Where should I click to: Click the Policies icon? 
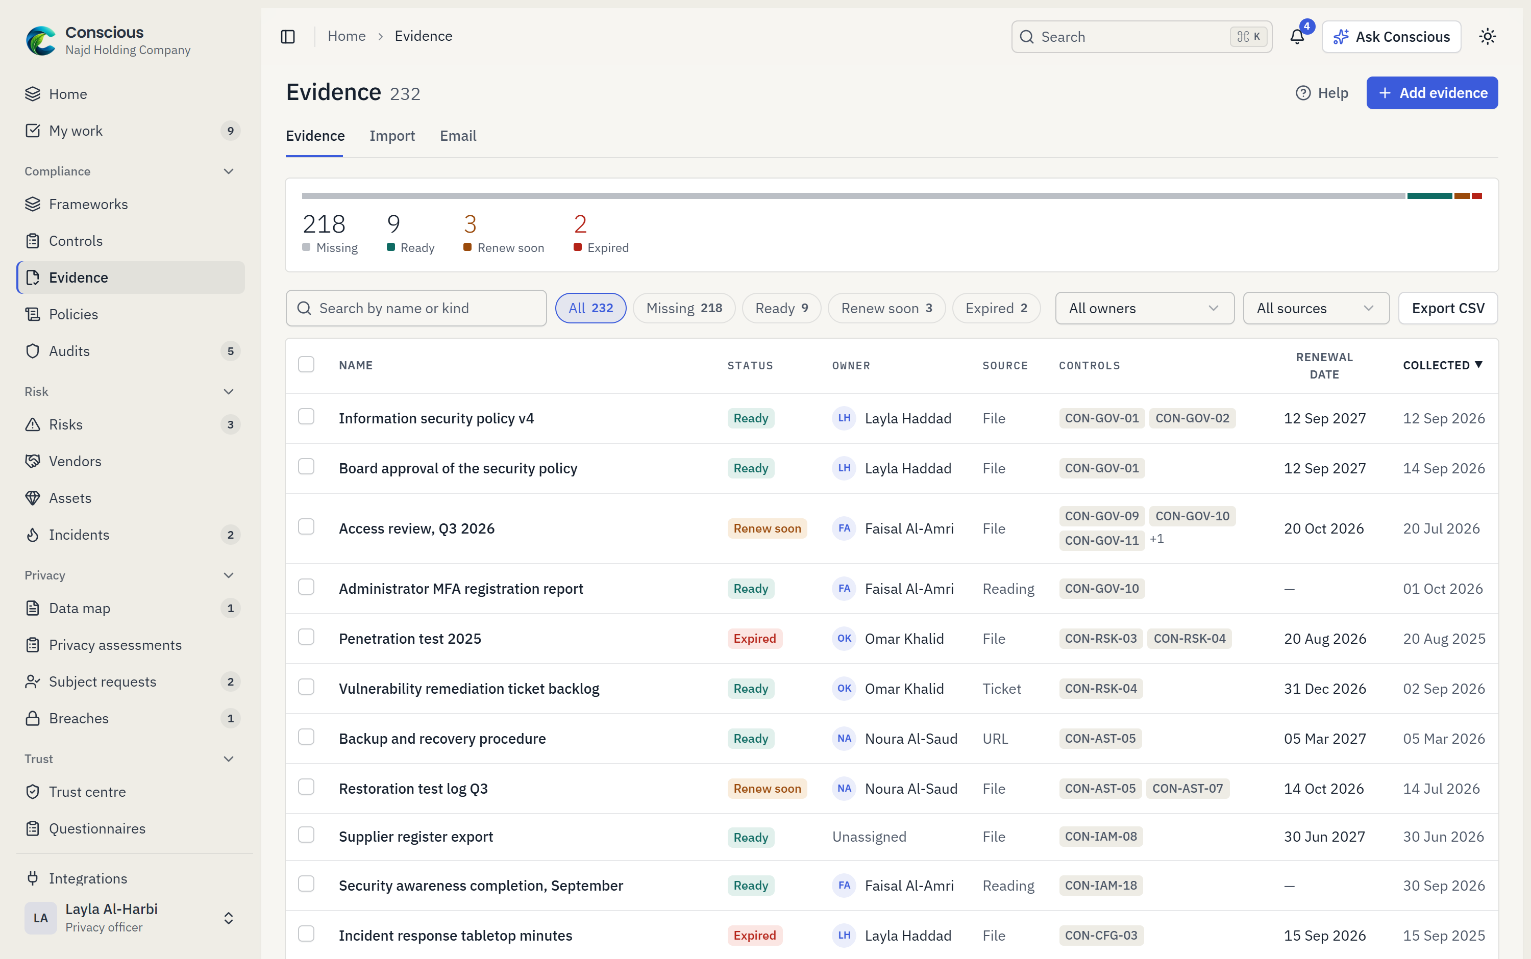coord(32,315)
